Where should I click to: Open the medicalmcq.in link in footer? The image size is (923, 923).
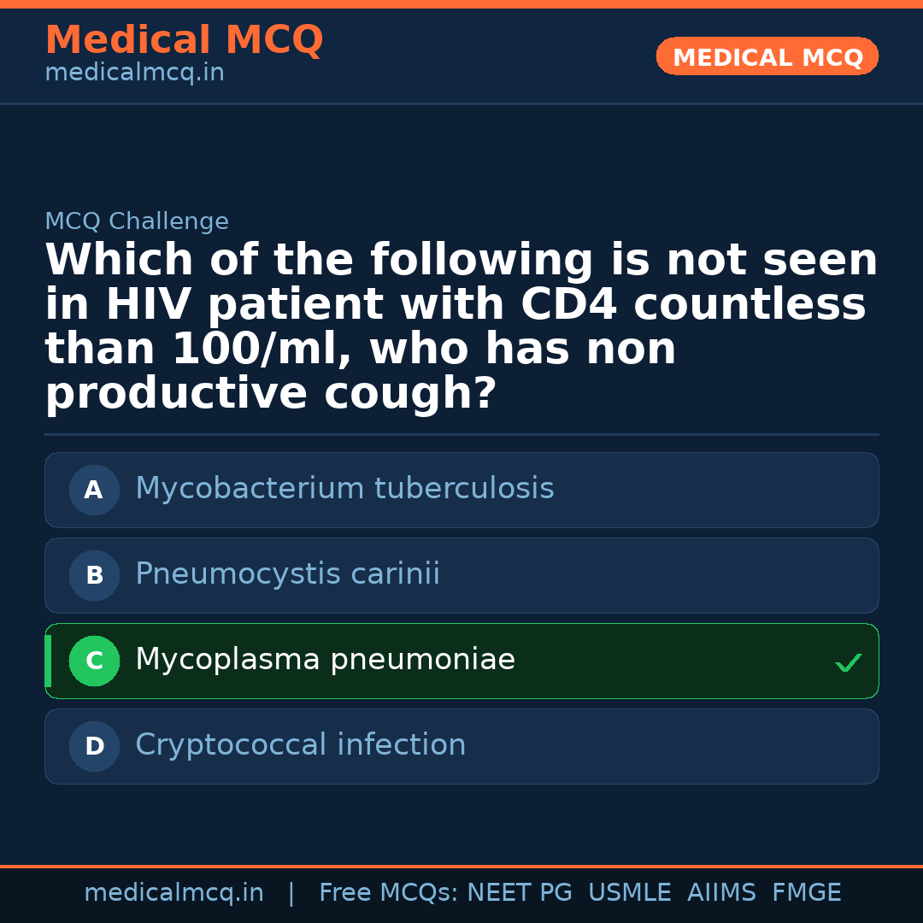(173, 893)
